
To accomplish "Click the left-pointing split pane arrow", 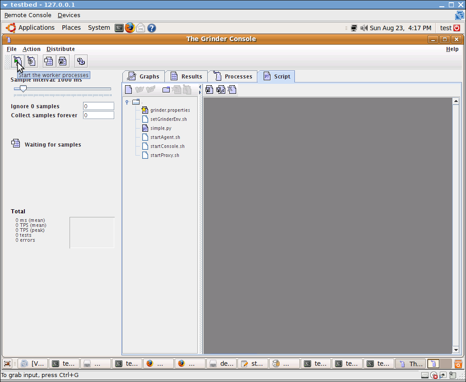I will click(x=200, y=87).
